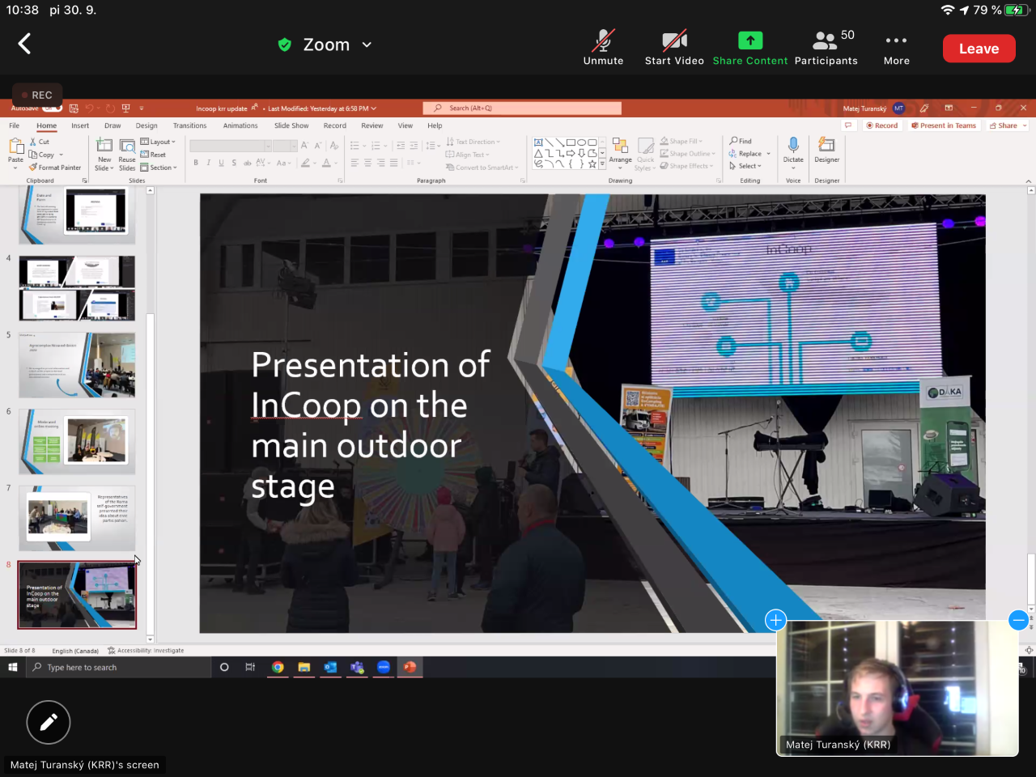The image size is (1036, 777).
Task: Click Format Painter
Action: tap(55, 168)
